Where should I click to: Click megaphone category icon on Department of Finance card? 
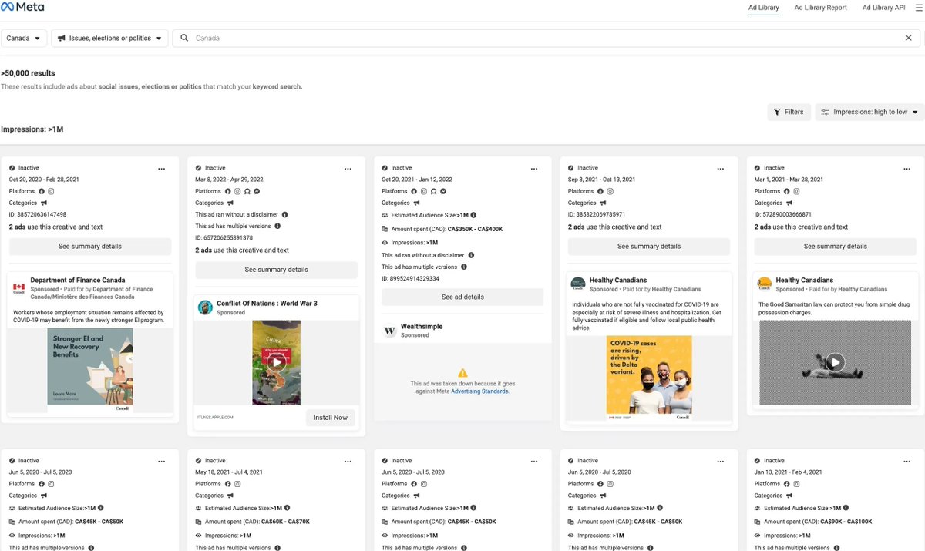pyautogui.click(x=44, y=203)
